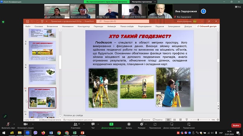The width and height of the screenshot is (243, 136).
Task: Open the Zoom Чат panel
Action: (x=93, y=126)
